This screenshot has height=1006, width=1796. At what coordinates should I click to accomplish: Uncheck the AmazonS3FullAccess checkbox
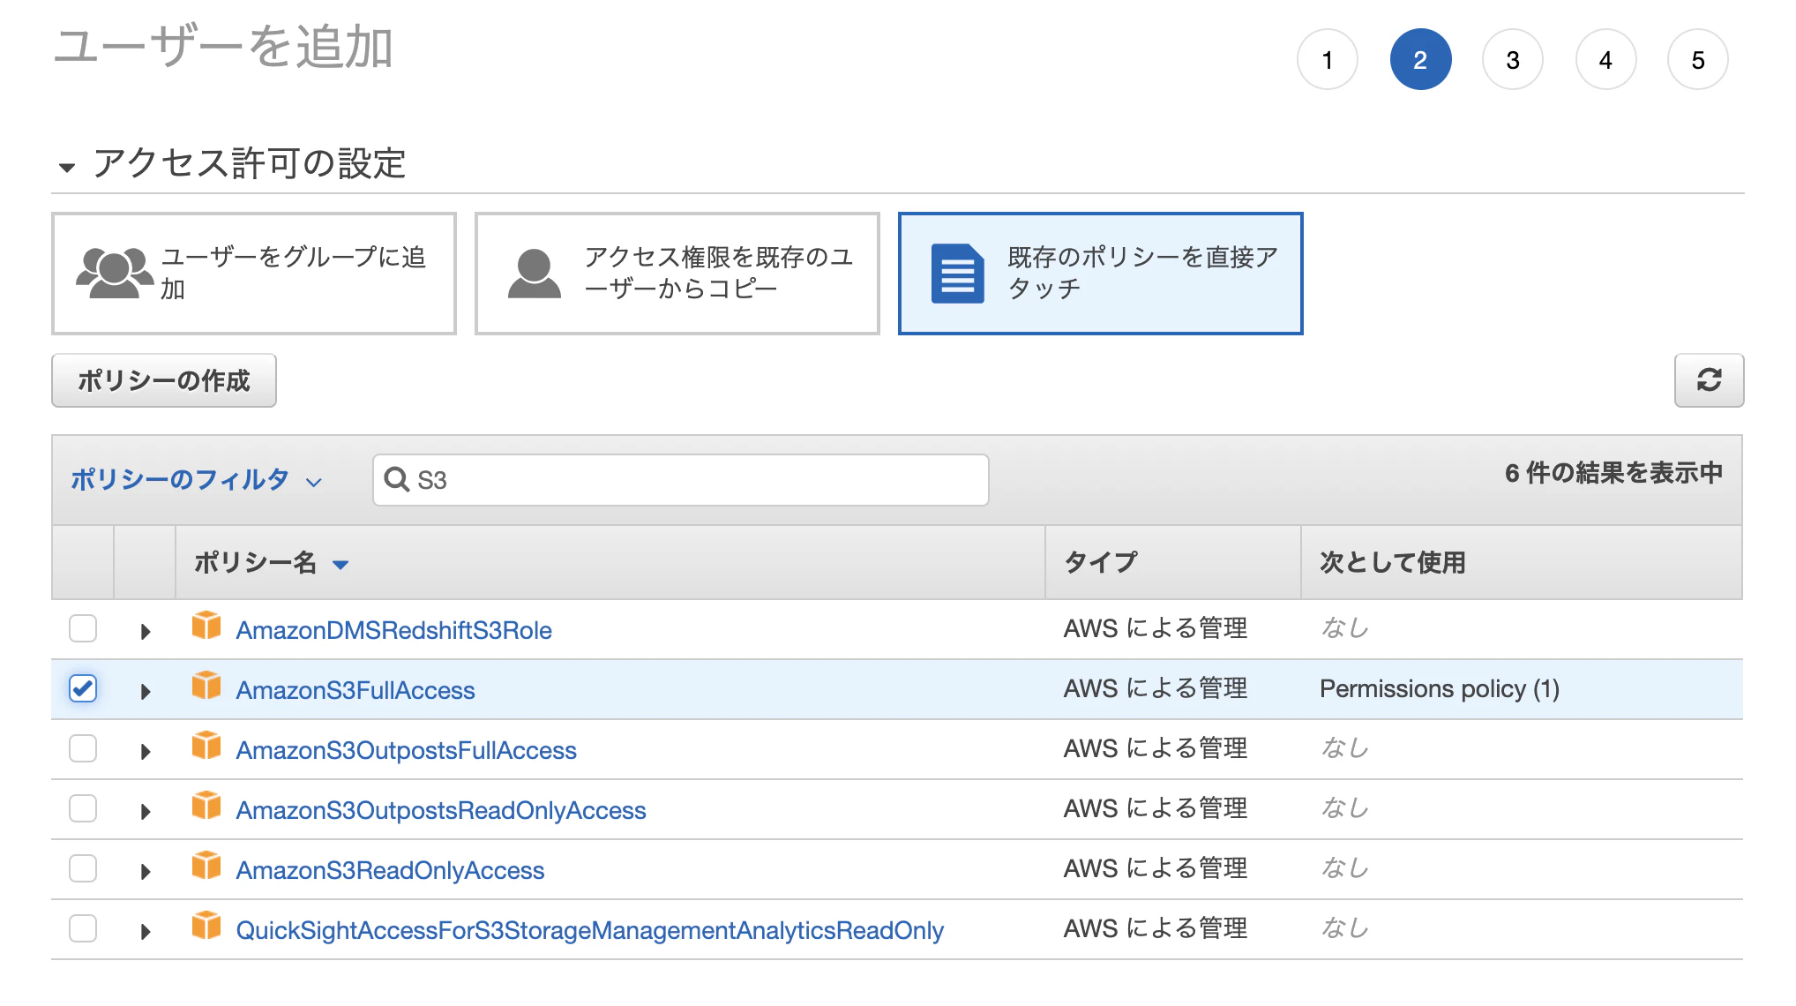pyautogui.click(x=83, y=689)
